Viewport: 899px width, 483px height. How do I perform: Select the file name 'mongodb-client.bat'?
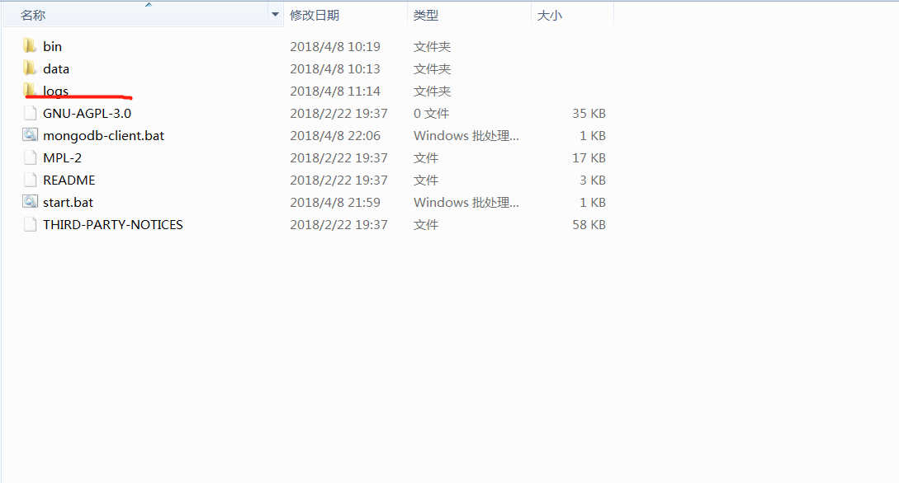pos(104,136)
